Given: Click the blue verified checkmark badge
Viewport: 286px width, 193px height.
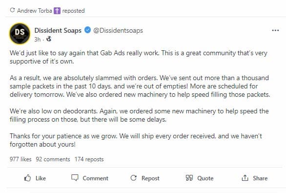Looking at the screenshot, I should point(88,30).
